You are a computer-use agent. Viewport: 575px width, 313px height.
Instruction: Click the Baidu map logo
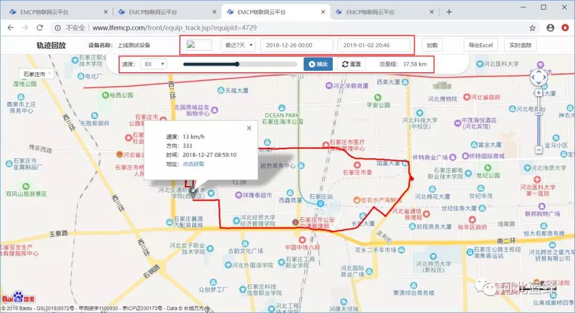point(18,298)
